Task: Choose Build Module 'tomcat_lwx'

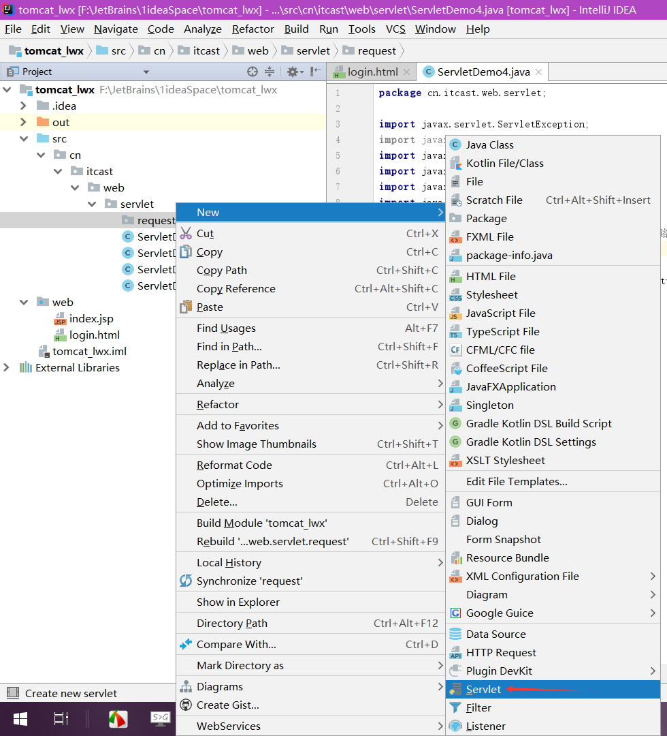Action: coord(310,523)
